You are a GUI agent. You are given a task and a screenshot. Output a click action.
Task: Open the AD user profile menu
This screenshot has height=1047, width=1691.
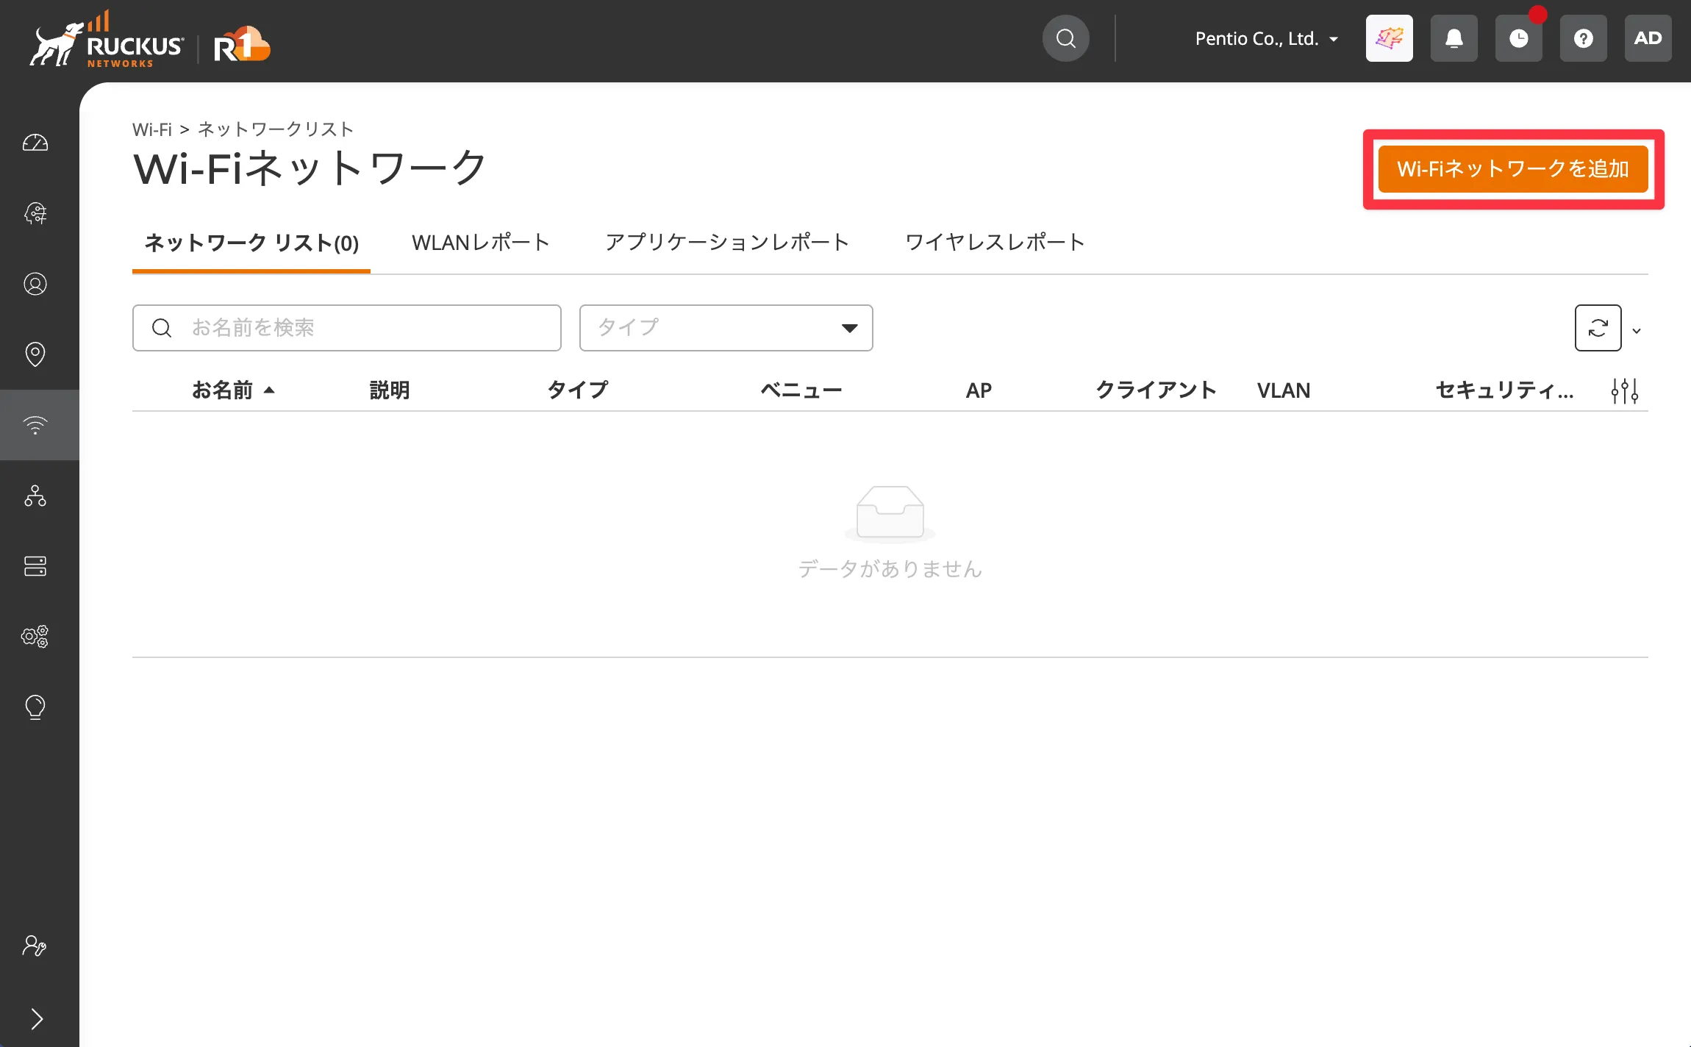click(1648, 38)
